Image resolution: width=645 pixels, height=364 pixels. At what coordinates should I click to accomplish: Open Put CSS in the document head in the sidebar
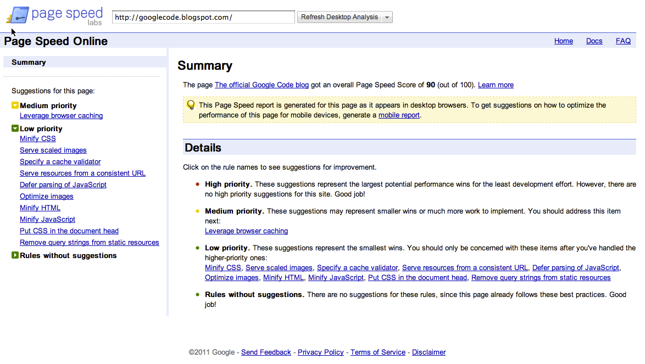[x=69, y=231]
